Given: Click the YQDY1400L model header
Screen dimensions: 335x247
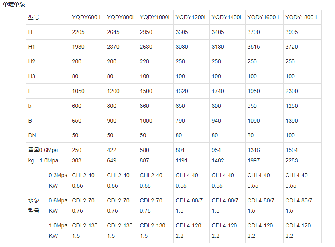Looking at the screenshot, I should point(228,17).
